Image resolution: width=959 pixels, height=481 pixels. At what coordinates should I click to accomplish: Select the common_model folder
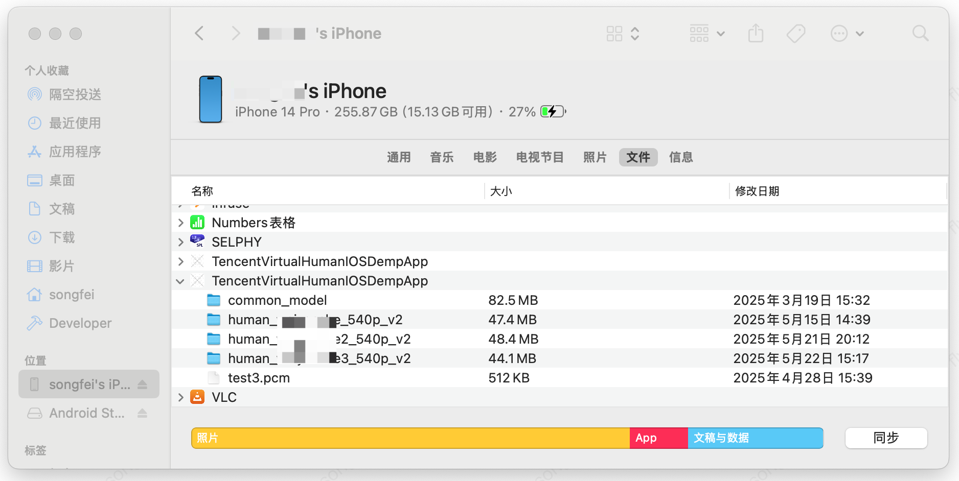pyautogui.click(x=559, y=300)
